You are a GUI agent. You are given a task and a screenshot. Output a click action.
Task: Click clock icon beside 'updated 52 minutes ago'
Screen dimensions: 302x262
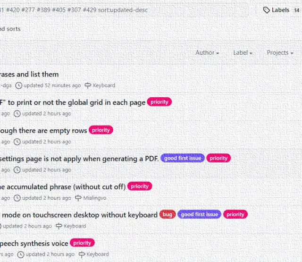pos(19,85)
